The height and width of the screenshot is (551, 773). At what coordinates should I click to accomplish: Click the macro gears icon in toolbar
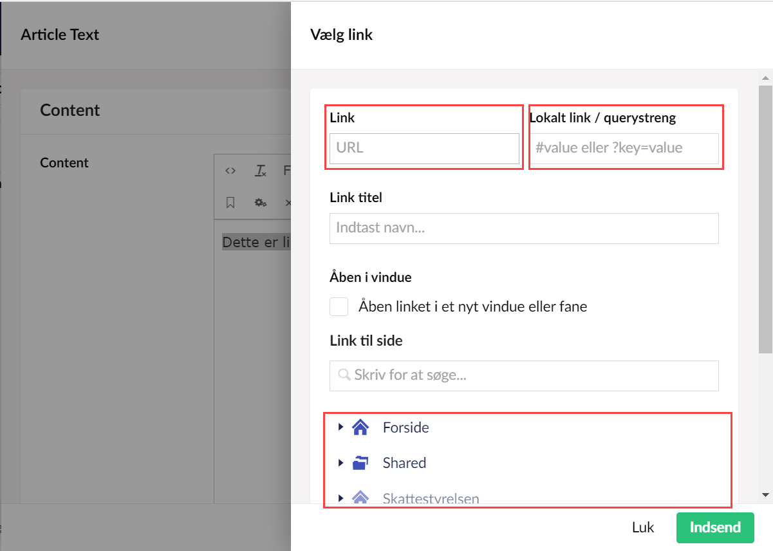pos(260,202)
